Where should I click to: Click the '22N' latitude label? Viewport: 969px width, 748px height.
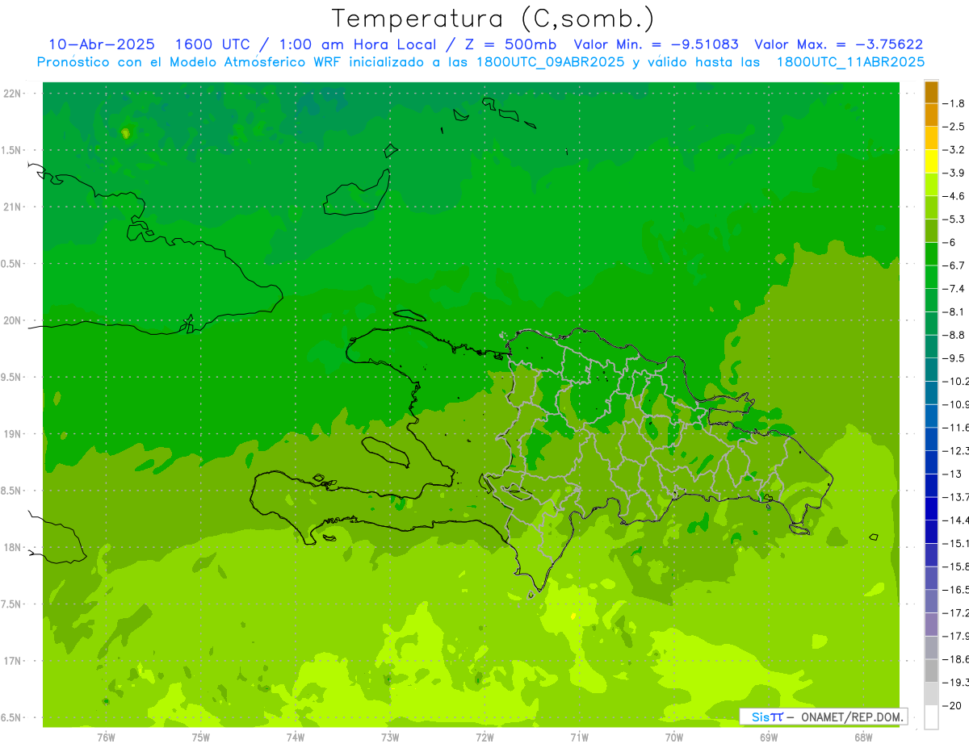pos(12,94)
